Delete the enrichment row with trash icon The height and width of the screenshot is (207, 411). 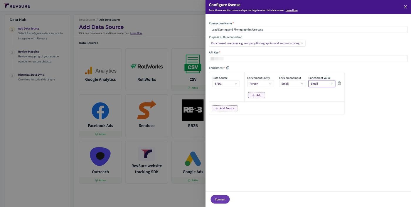339,83
